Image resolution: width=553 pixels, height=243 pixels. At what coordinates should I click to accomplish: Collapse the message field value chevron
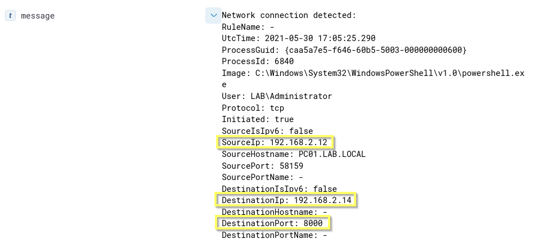point(213,16)
